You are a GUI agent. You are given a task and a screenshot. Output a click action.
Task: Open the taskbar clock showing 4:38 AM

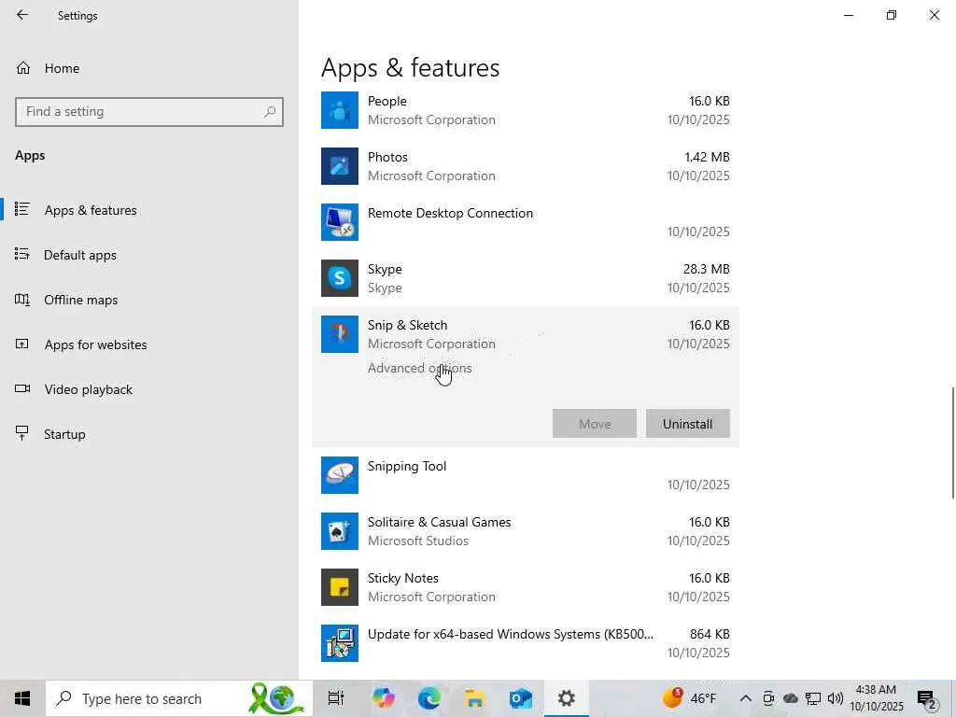tap(876, 698)
